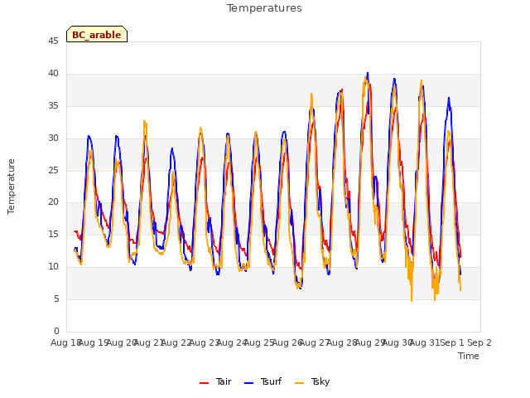Click the Temperatures chart title

pyautogui.click(x=264, y=8)
